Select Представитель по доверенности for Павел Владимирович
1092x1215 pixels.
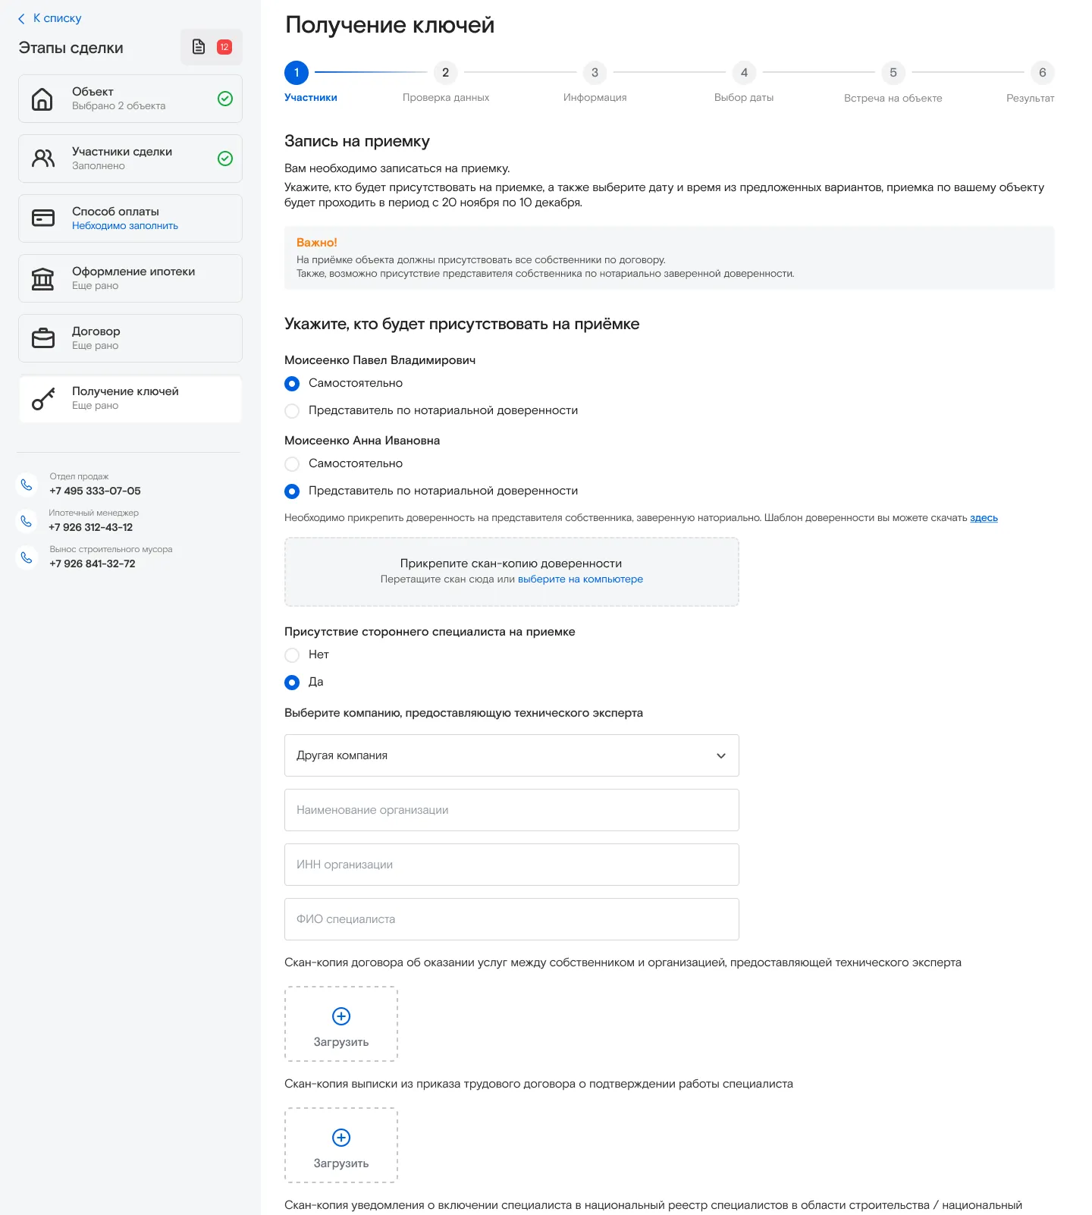click(292, 410)
